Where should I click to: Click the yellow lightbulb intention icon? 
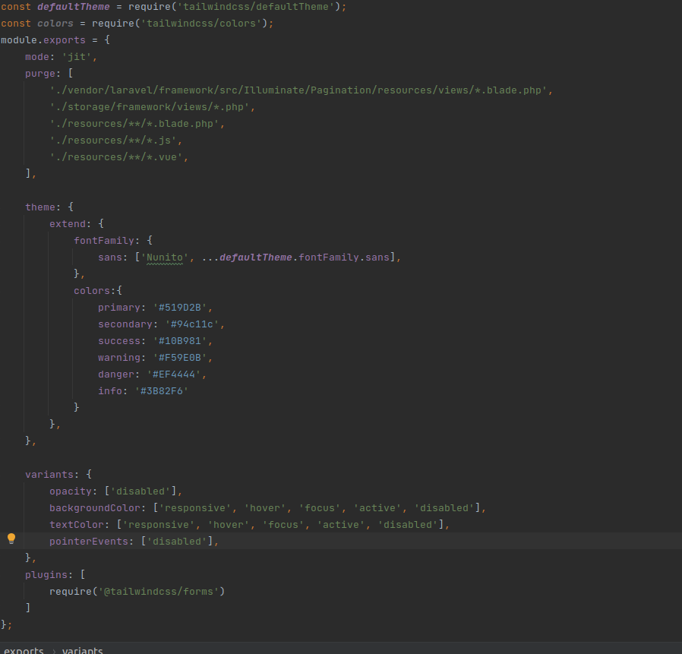(11, 539)
